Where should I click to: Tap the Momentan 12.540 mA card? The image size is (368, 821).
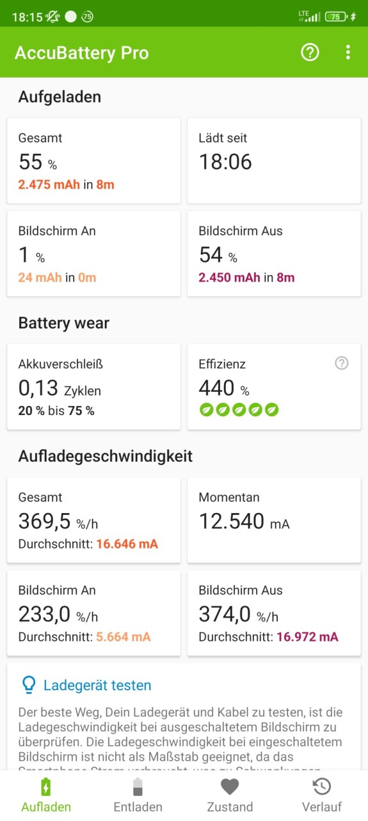coord(274,520)
